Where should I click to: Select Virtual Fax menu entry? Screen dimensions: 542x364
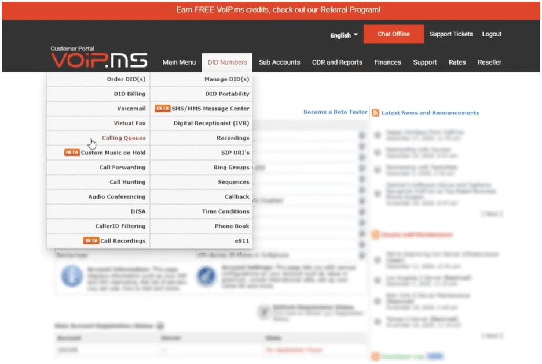pyautogui.click(x=98, y=123)
